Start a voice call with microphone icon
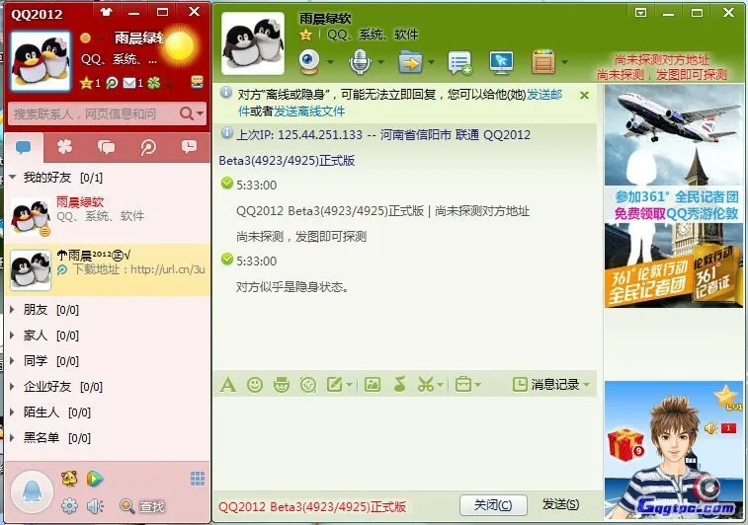748x525 pixels. (360, 62)
